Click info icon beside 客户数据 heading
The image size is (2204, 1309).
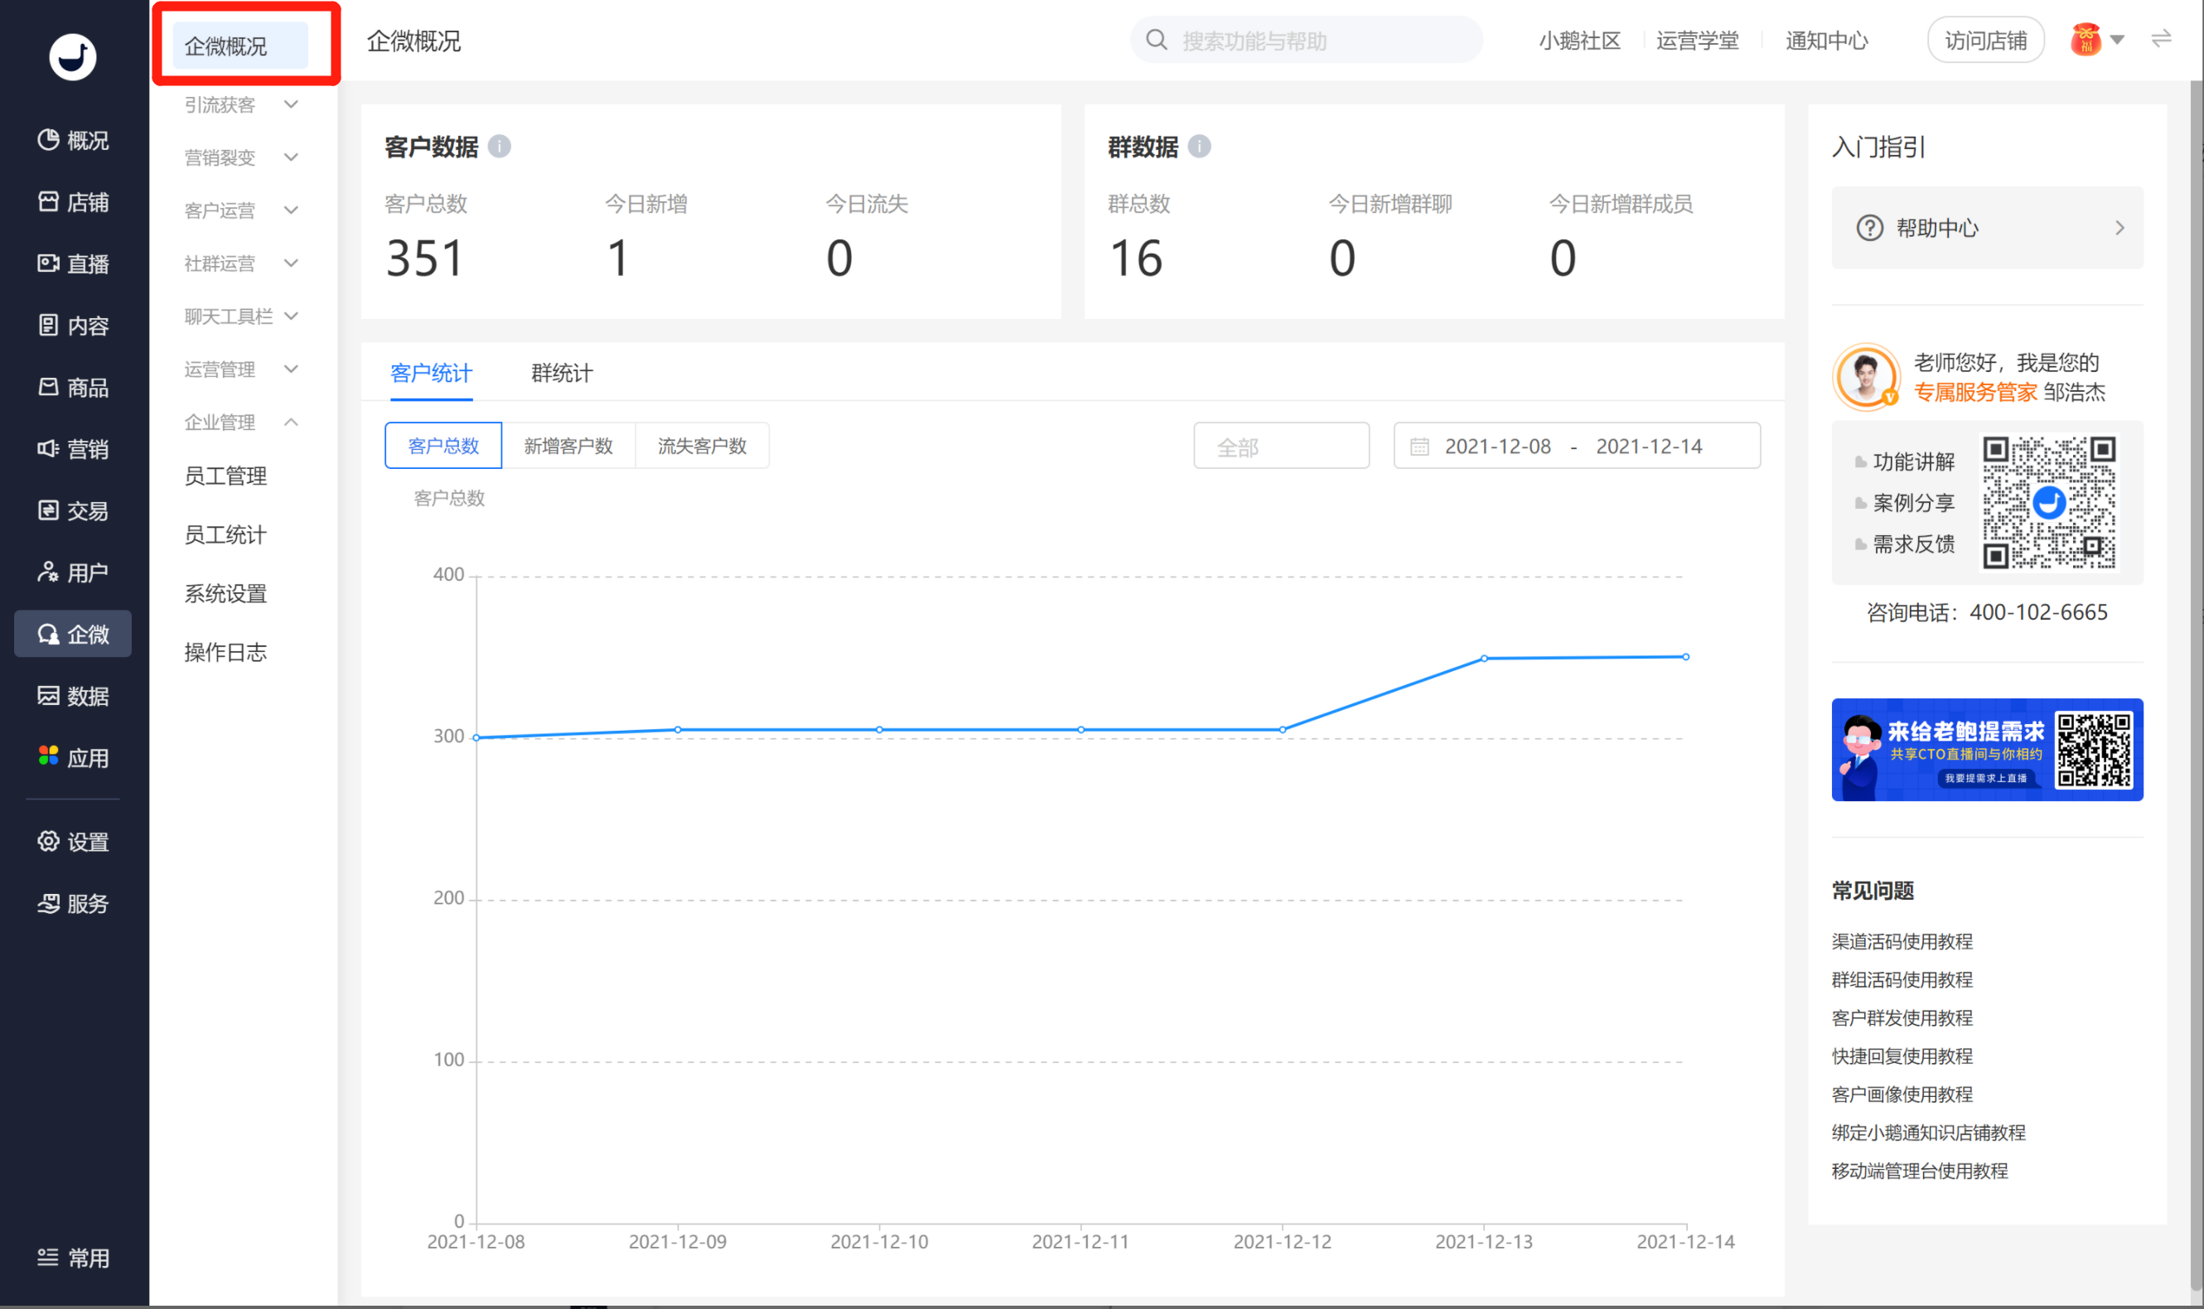[x=499, y=146]
